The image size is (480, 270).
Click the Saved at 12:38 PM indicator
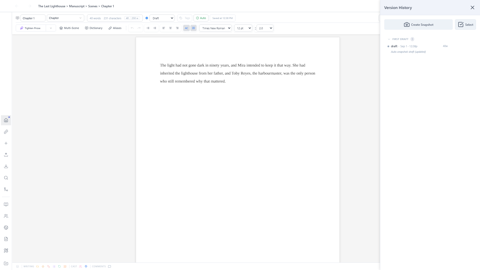point(222,18)
